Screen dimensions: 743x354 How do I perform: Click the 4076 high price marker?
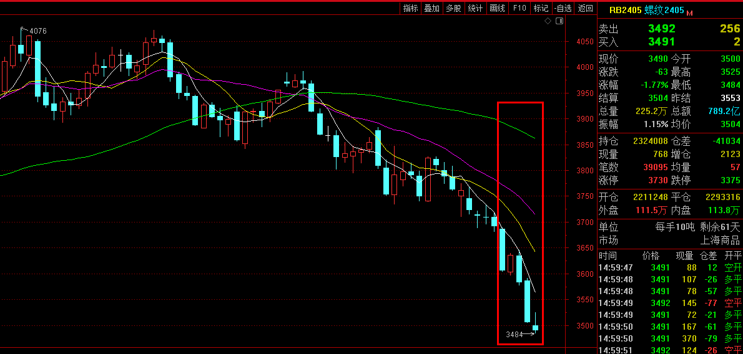37,31
